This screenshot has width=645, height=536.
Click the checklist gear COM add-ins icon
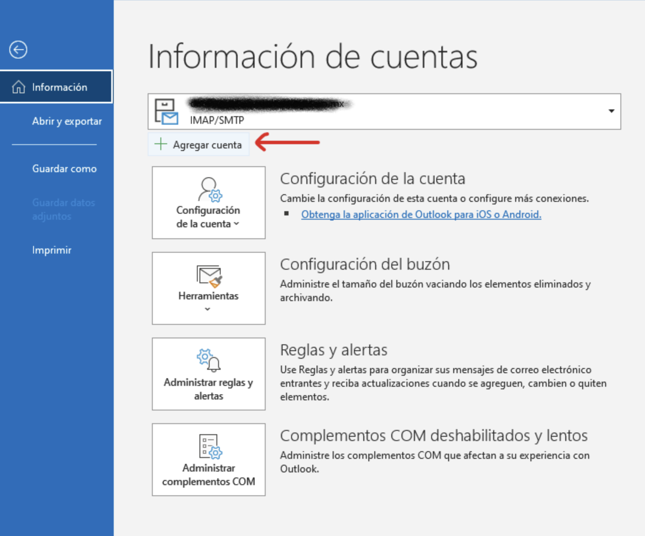click(210, 447)
